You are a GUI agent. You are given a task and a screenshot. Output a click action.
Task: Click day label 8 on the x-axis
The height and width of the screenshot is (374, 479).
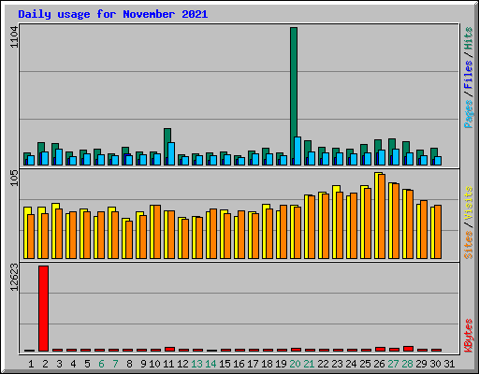click(129, 364)
